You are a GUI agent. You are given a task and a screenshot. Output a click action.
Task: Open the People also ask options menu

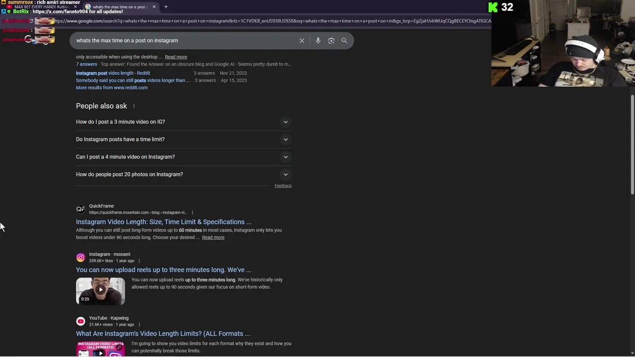click(x=134, y=106)
